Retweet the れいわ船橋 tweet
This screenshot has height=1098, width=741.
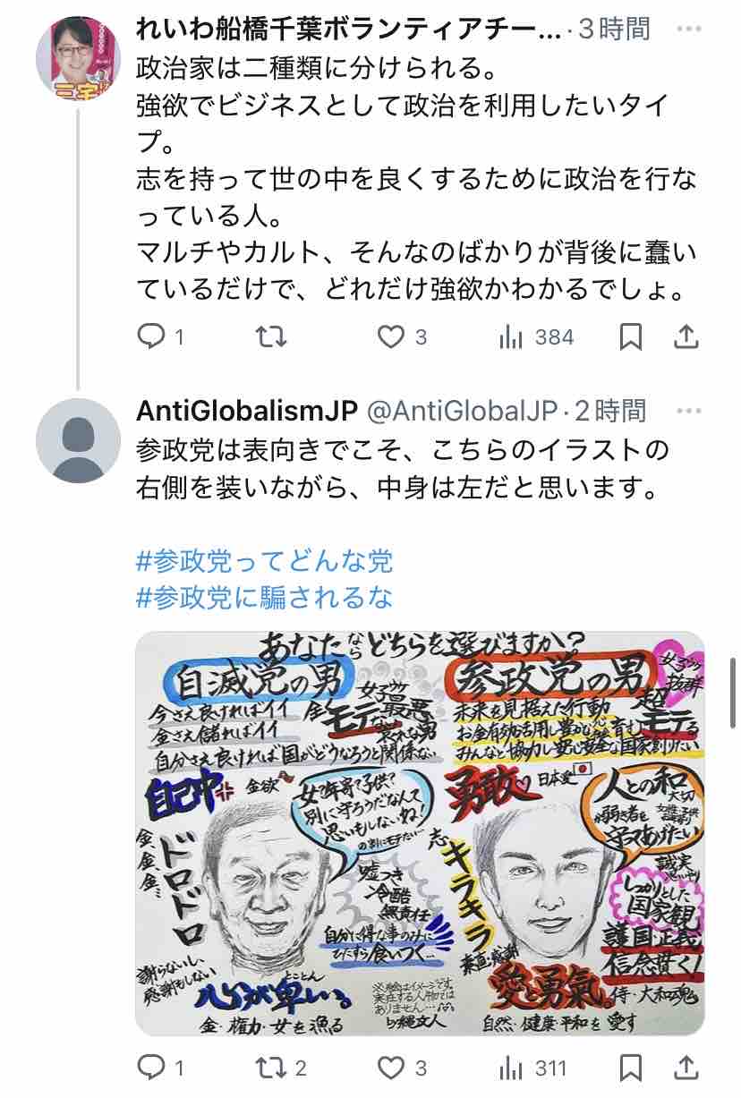272,336
